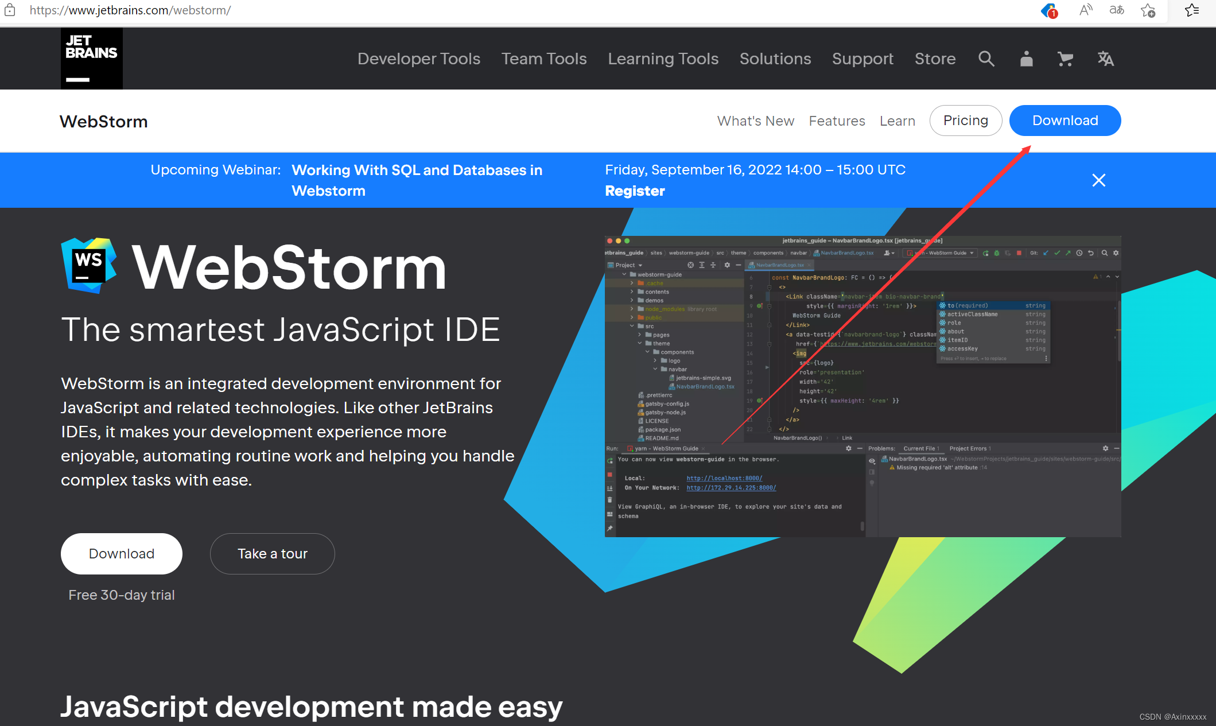Click the Take a tour button

tap(272, 554)
